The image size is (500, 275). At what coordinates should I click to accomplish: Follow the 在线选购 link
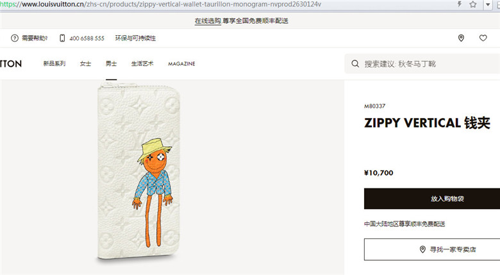point(208,21)
